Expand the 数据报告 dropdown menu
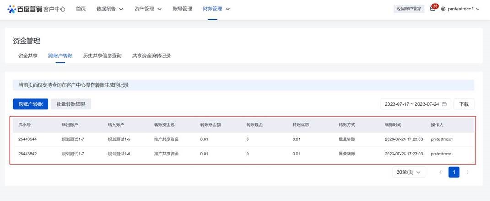Screen dimensions: 490x201 click(110, 9)
